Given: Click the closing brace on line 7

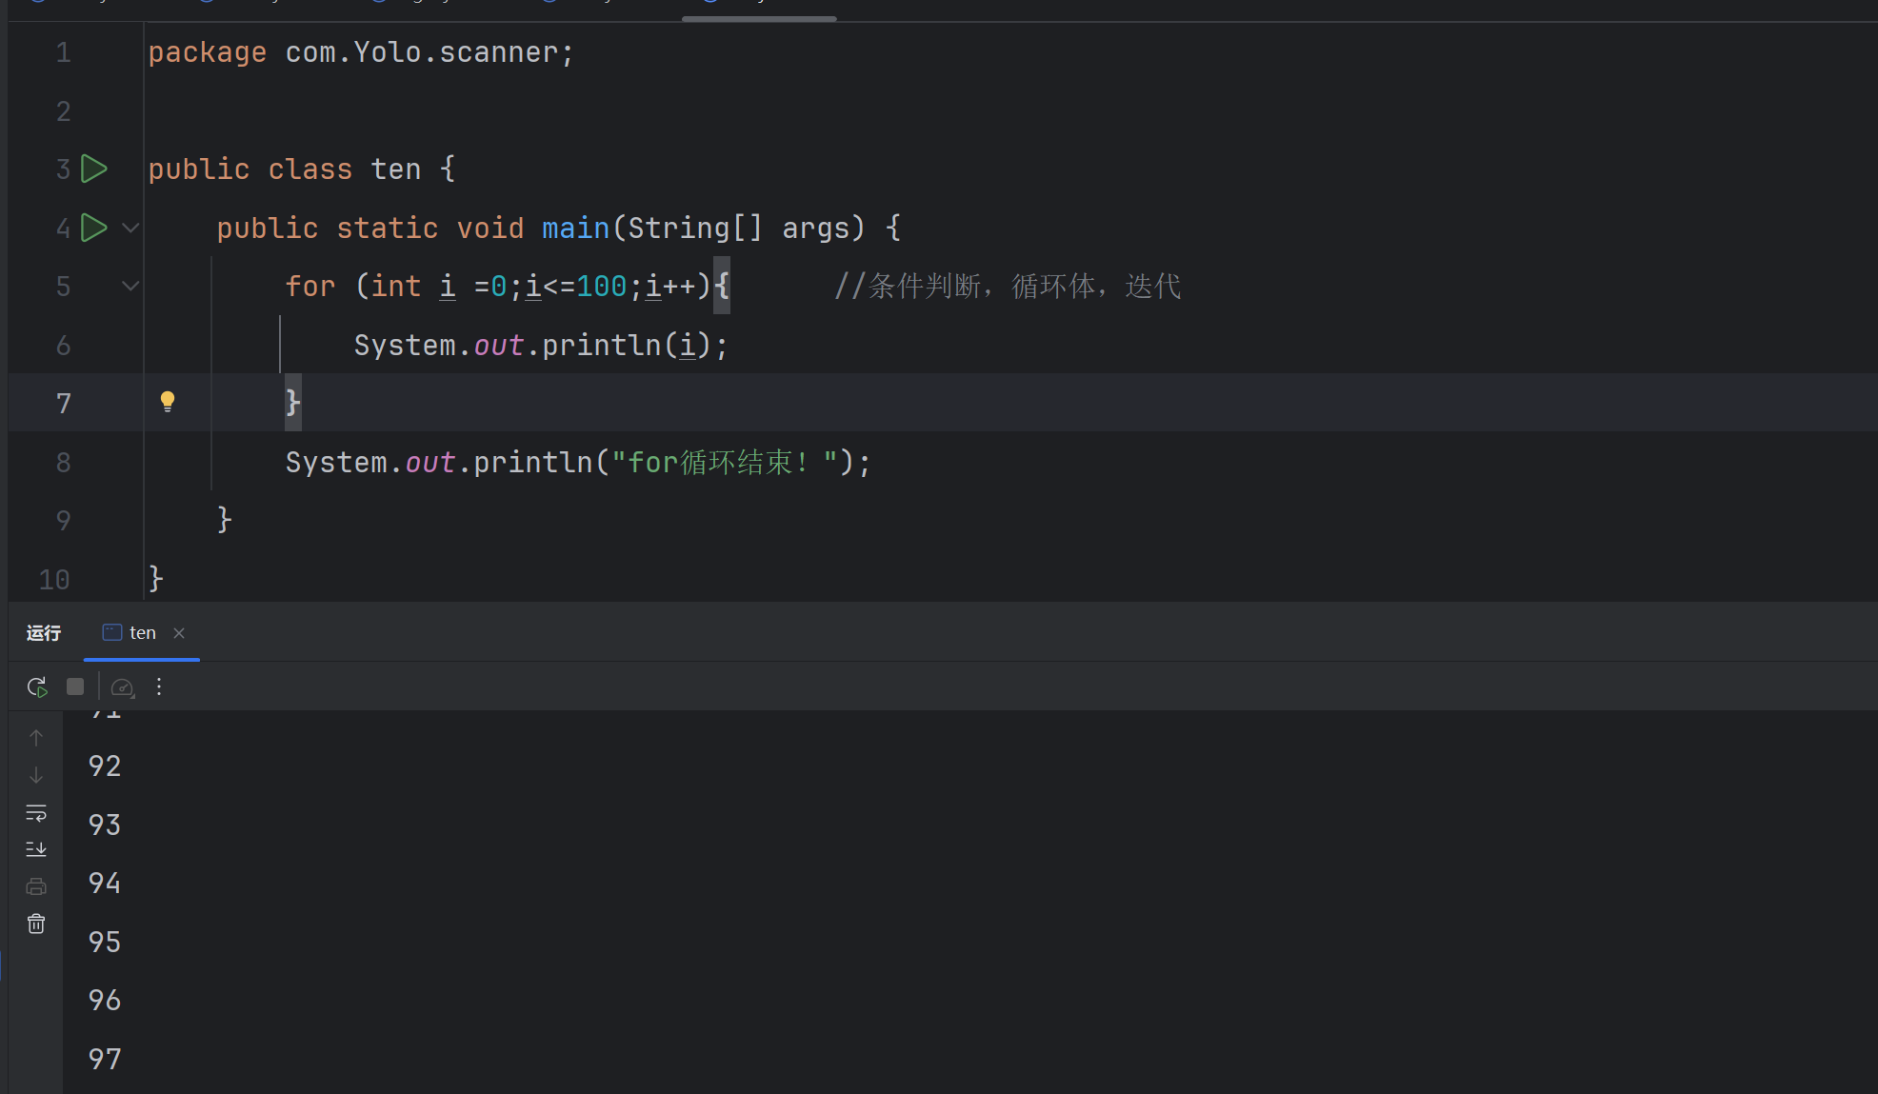Looking at the screenshot, I should (293, 404).
